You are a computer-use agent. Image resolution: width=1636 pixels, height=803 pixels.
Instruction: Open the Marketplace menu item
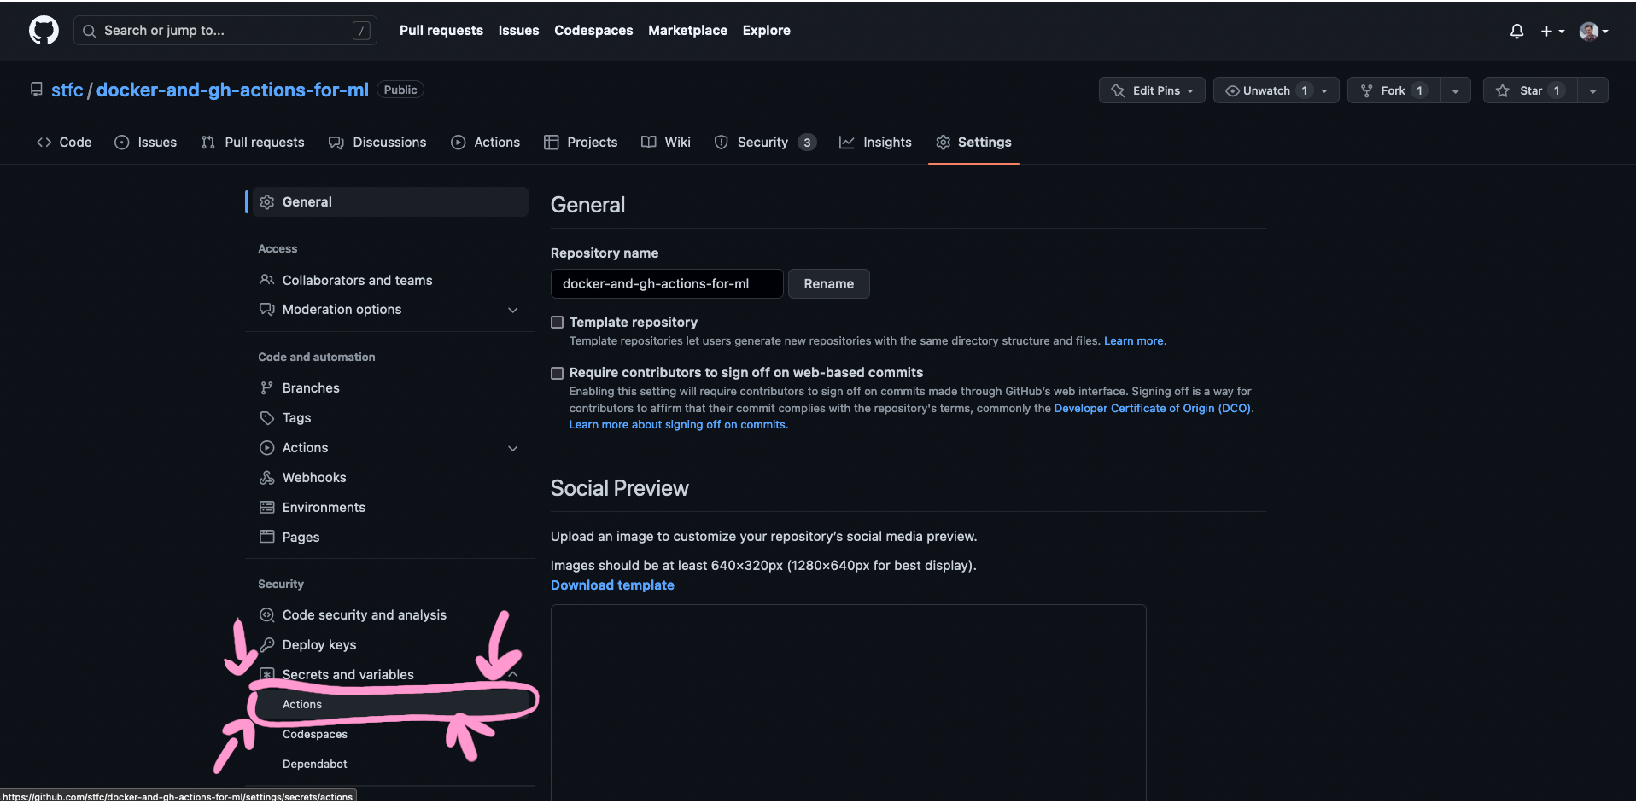pyautogui.click(x=687, y=30)
